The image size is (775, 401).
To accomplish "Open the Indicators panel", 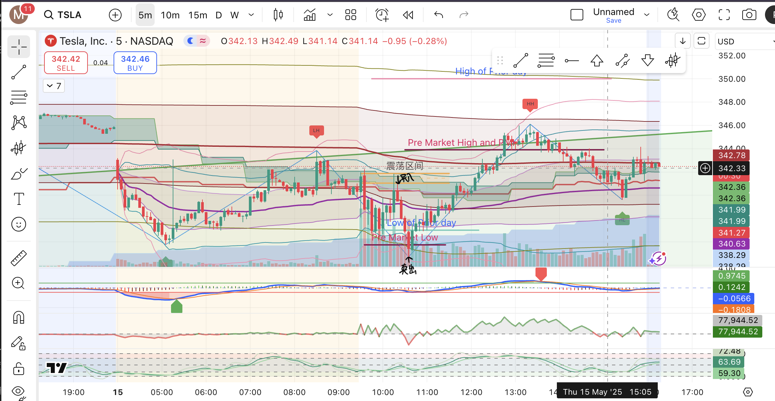I will click(310, 15).
